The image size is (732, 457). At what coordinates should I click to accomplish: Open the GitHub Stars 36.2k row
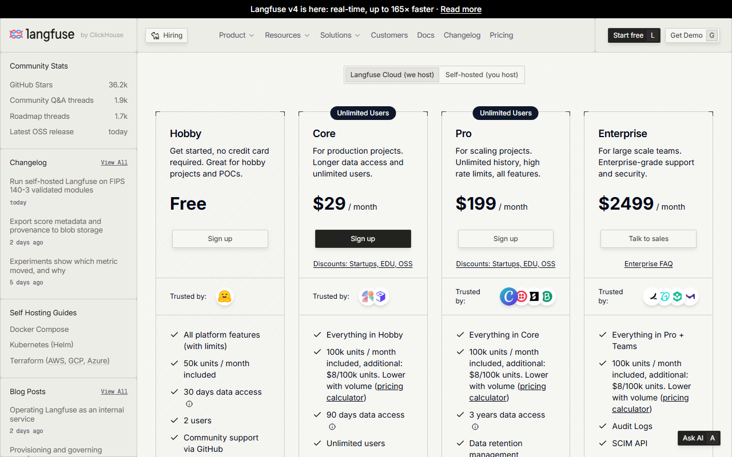coord(69,85)
